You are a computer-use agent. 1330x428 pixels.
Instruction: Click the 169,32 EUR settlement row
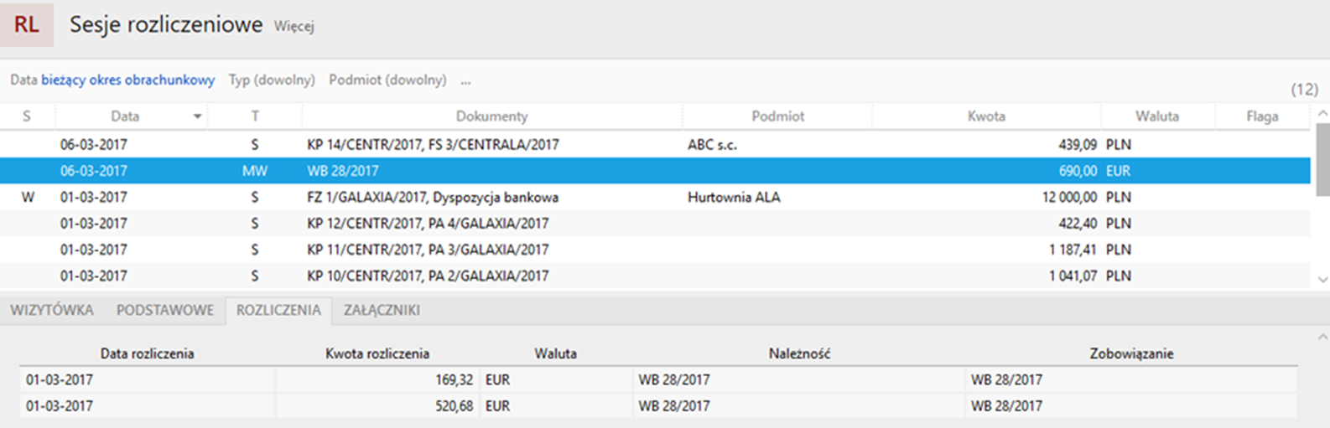point(658,380)
